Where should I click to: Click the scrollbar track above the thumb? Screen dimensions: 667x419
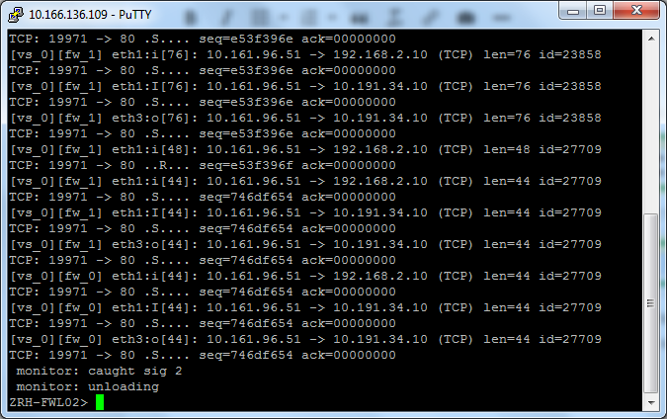pos(651,129)
